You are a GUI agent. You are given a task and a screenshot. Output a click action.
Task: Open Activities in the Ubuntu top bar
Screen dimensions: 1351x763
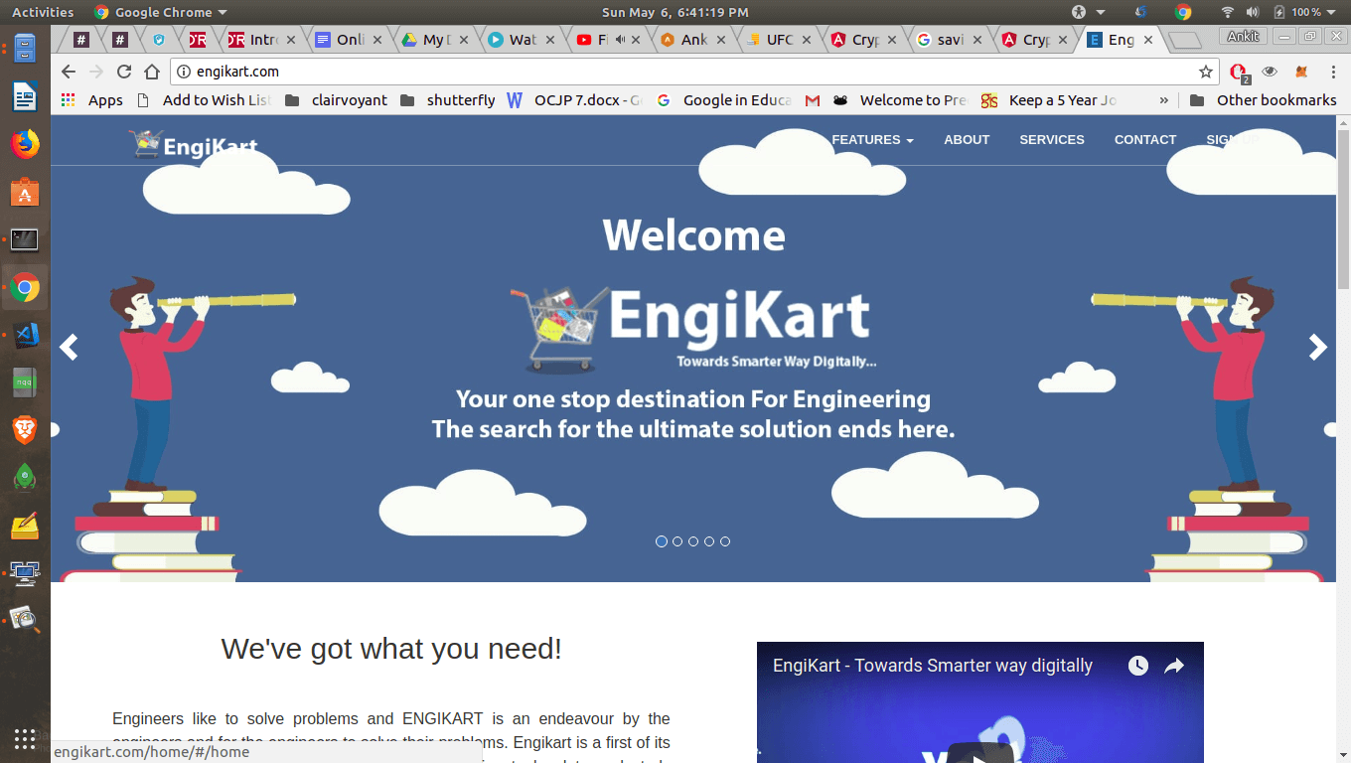click(x=43, y=12)
